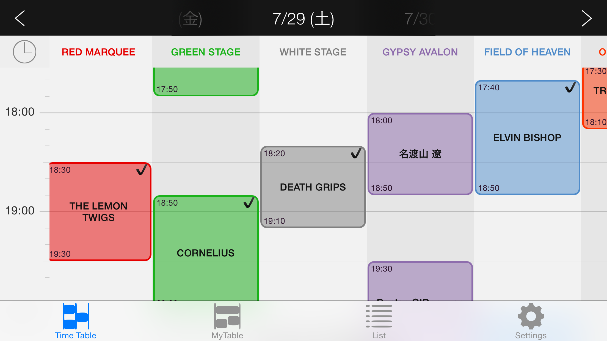
Task: Tap the clock icon in the header
Action: click(x=24, y=52)
